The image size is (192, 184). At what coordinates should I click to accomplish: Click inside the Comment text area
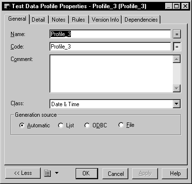tap(111, 74)
